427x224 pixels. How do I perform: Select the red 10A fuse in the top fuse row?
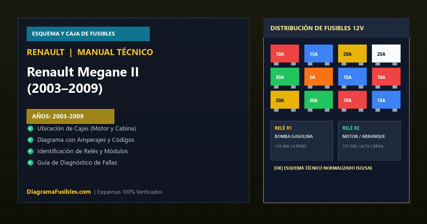tap(285, 54)
